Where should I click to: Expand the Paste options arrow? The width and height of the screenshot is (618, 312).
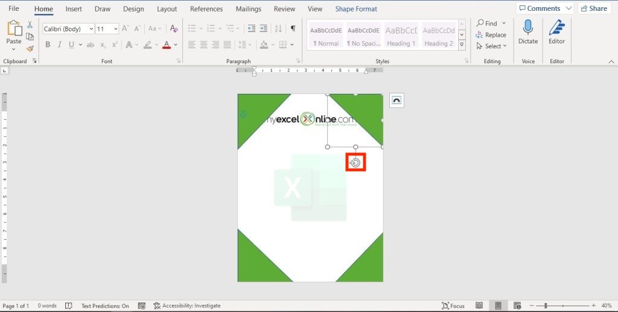pos(13,49)
